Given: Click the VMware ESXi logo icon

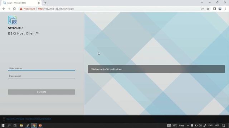Looking at the screenshot, I should coord(12,20).
